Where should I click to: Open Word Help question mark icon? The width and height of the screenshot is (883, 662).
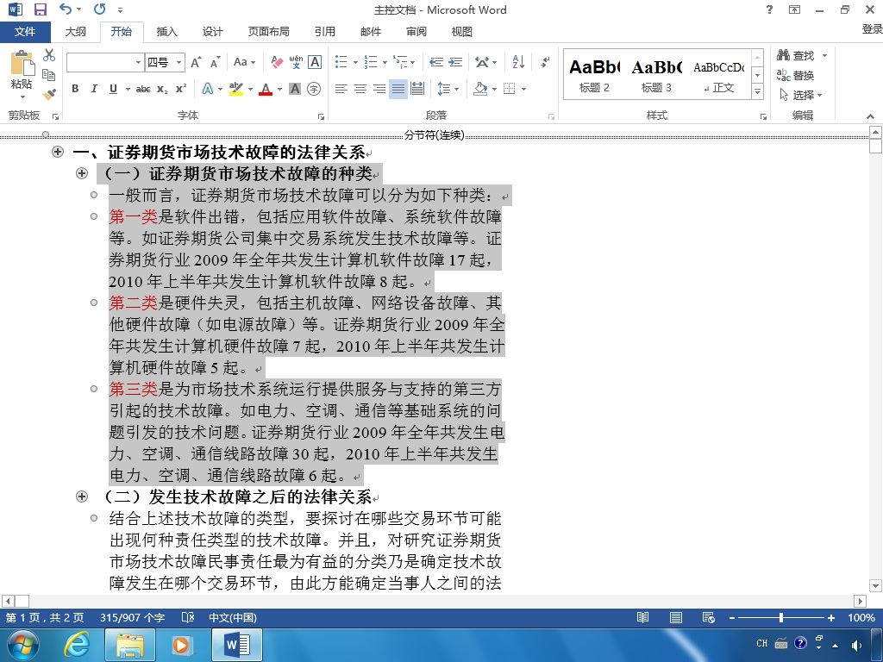pyautogui.click(x=770, y=9)
